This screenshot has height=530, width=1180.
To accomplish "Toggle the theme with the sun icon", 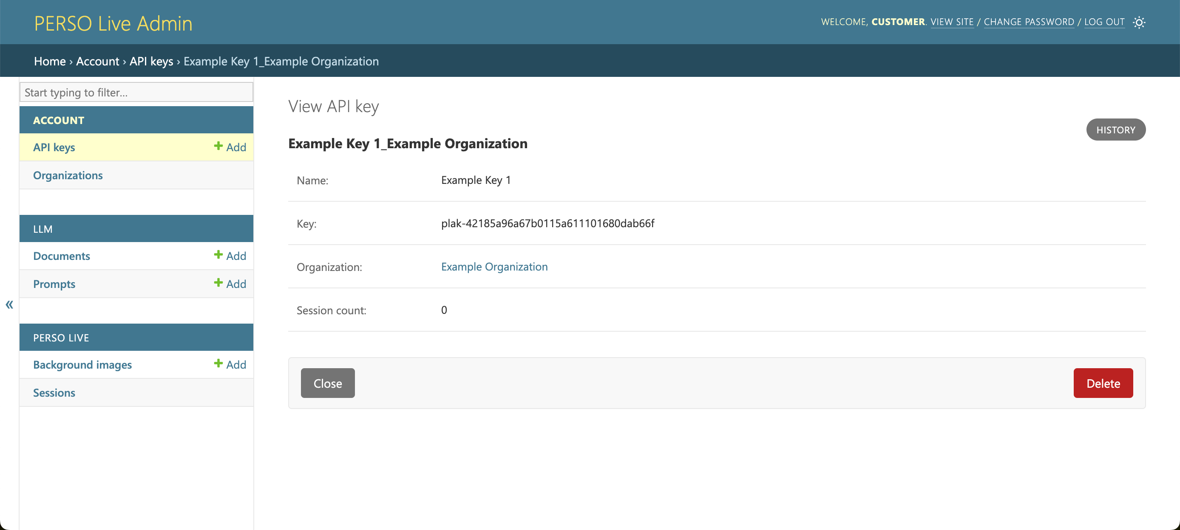I will pyautogui.click(x=1139, y=22).
